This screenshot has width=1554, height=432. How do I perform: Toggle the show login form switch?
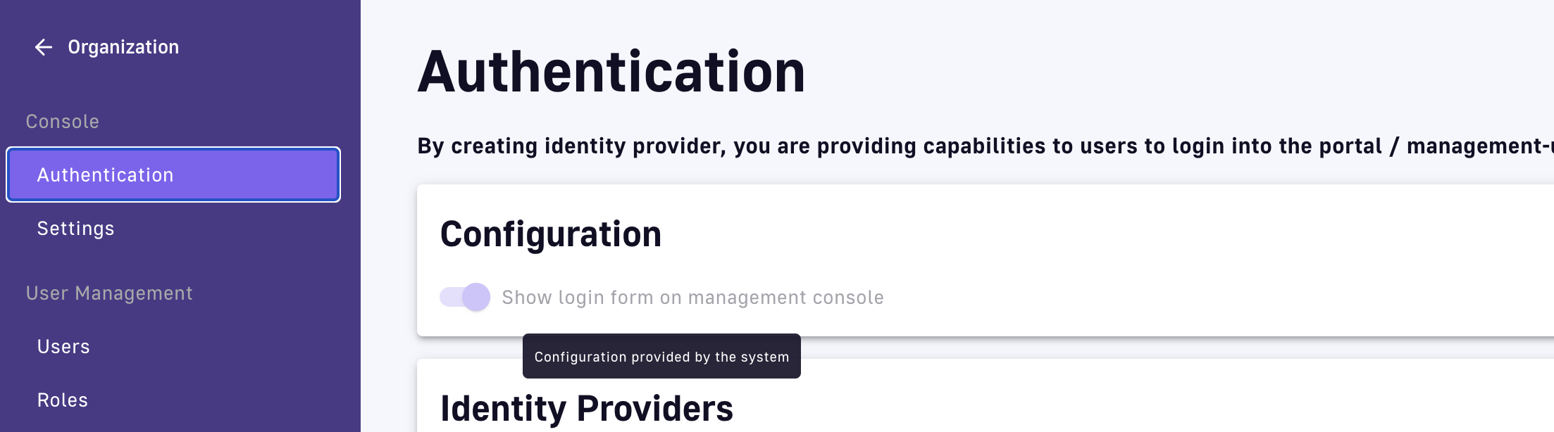(x=465, y=297)
